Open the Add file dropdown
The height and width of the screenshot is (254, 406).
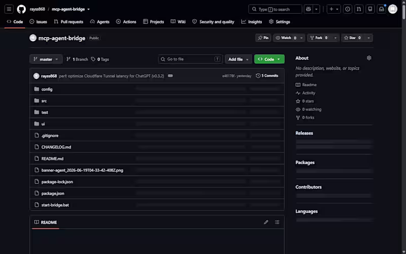tap(238, 59)
